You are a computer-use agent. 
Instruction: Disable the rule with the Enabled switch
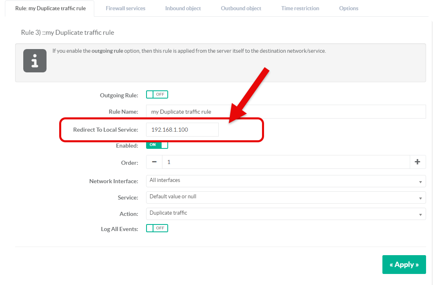pyautogui.click(x=157, y=145)
